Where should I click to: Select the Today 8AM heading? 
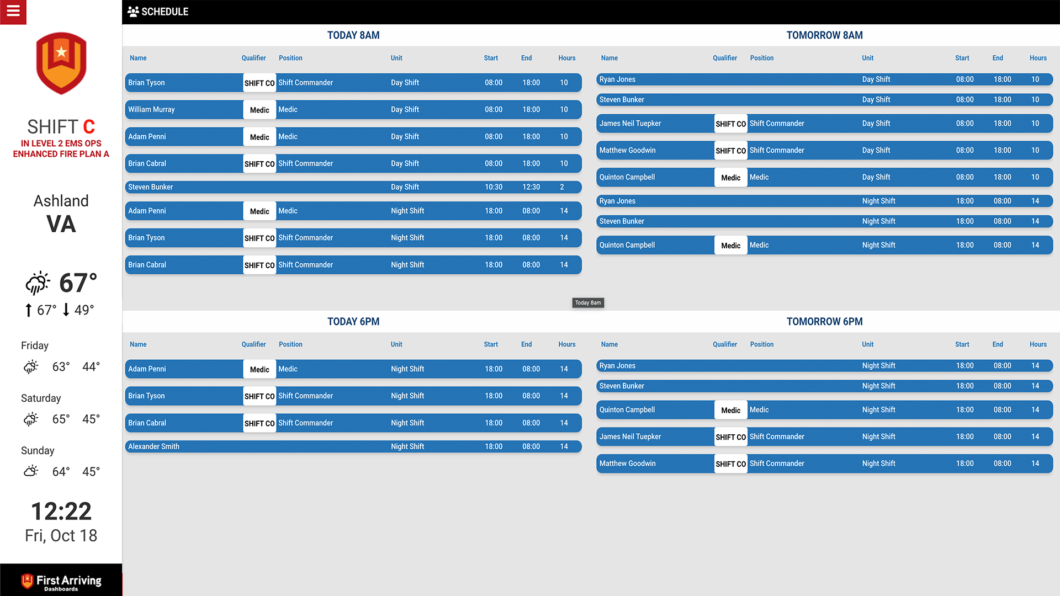353,35
